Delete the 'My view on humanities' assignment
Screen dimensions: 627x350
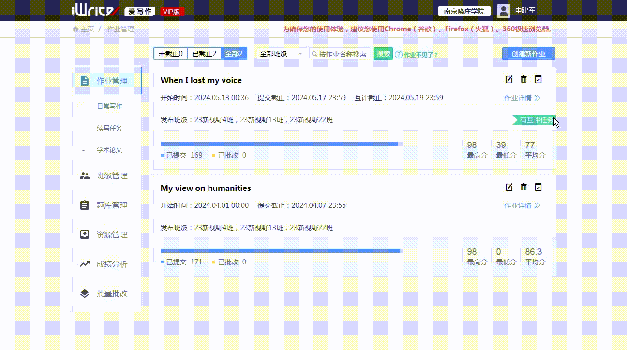(x=523, y=187)
